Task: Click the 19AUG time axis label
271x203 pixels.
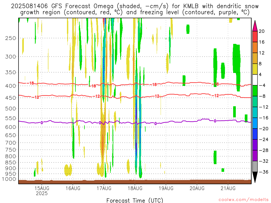Action: point(166,188)
